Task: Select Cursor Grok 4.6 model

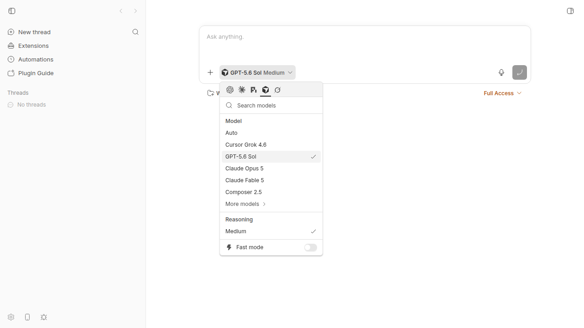Action: (x=271, y=145)
